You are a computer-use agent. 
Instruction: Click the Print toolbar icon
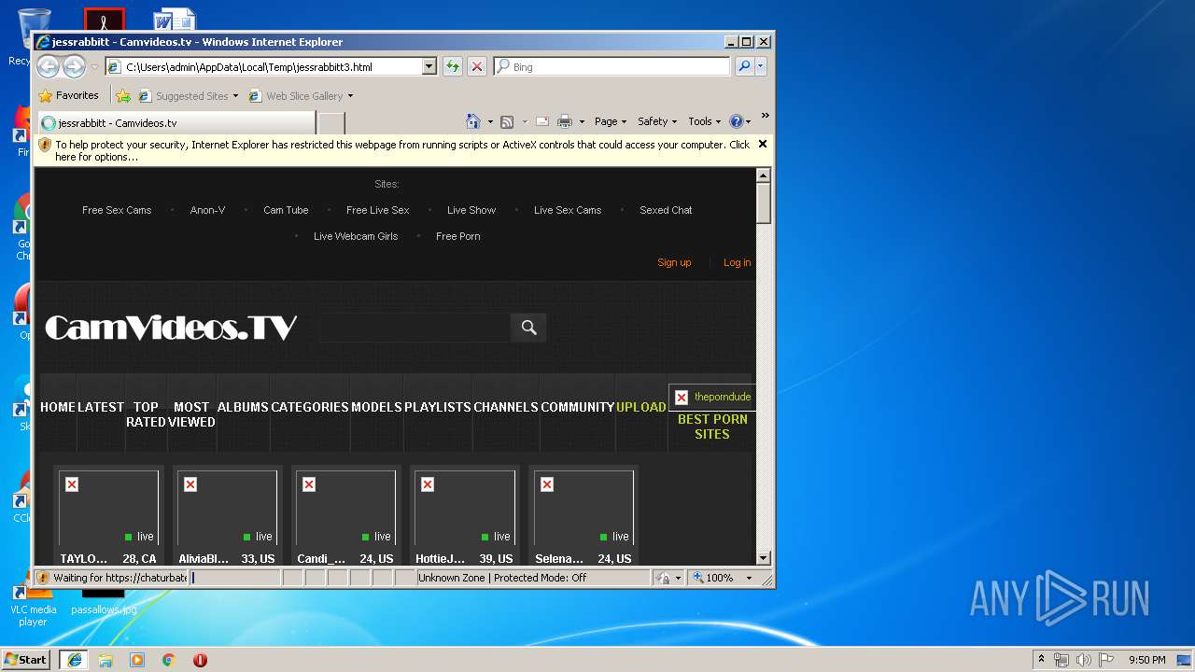[564, 121]
